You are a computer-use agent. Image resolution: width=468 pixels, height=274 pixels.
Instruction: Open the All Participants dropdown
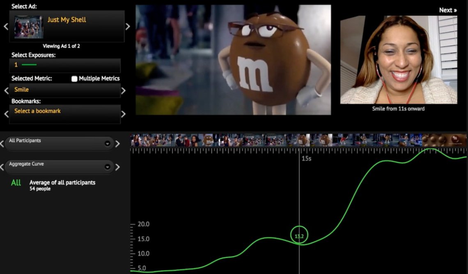coord(107,144)
